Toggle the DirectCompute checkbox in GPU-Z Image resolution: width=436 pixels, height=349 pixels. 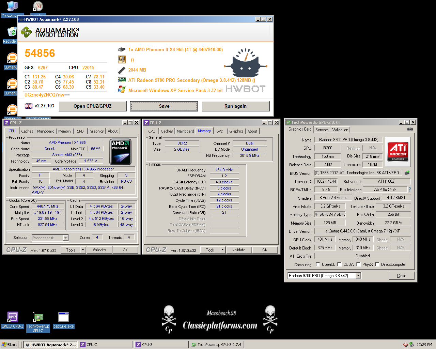377,264
